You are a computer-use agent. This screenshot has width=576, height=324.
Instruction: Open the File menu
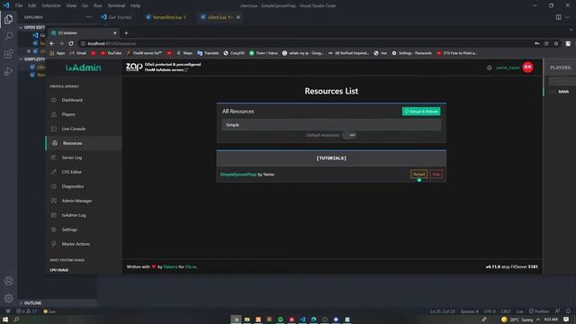click(19, 5)
